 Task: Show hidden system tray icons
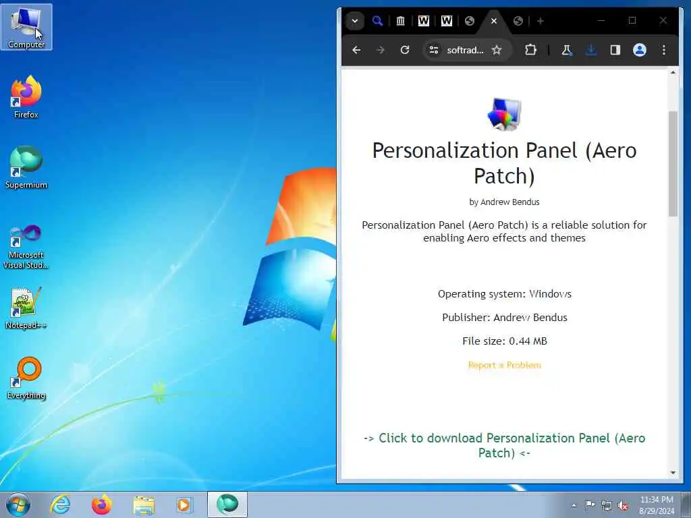574,505
